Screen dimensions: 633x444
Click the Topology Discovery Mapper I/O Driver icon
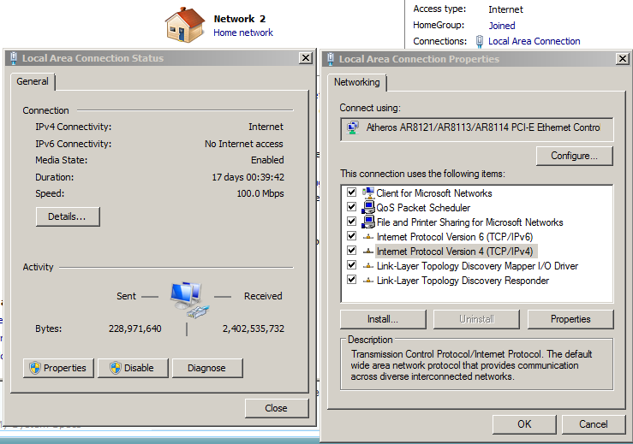point(368,266)
